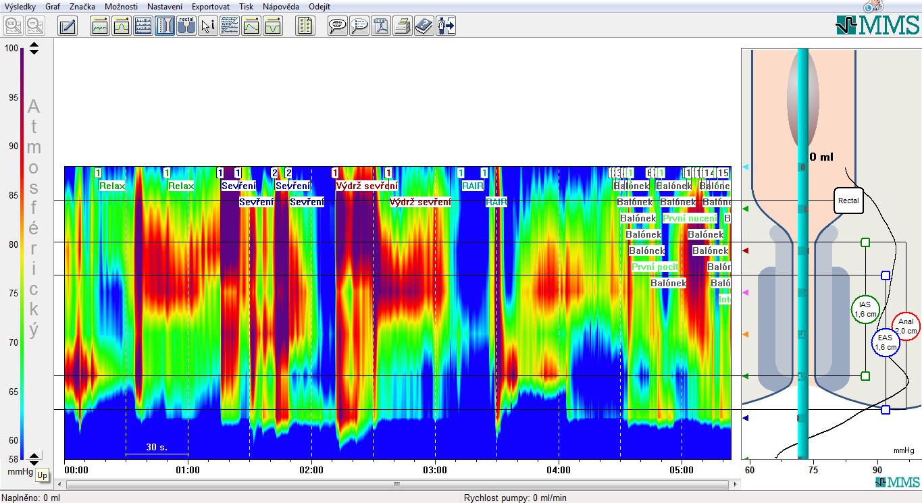Click the horizontal scrollbar right arrow

click(736, 484)
